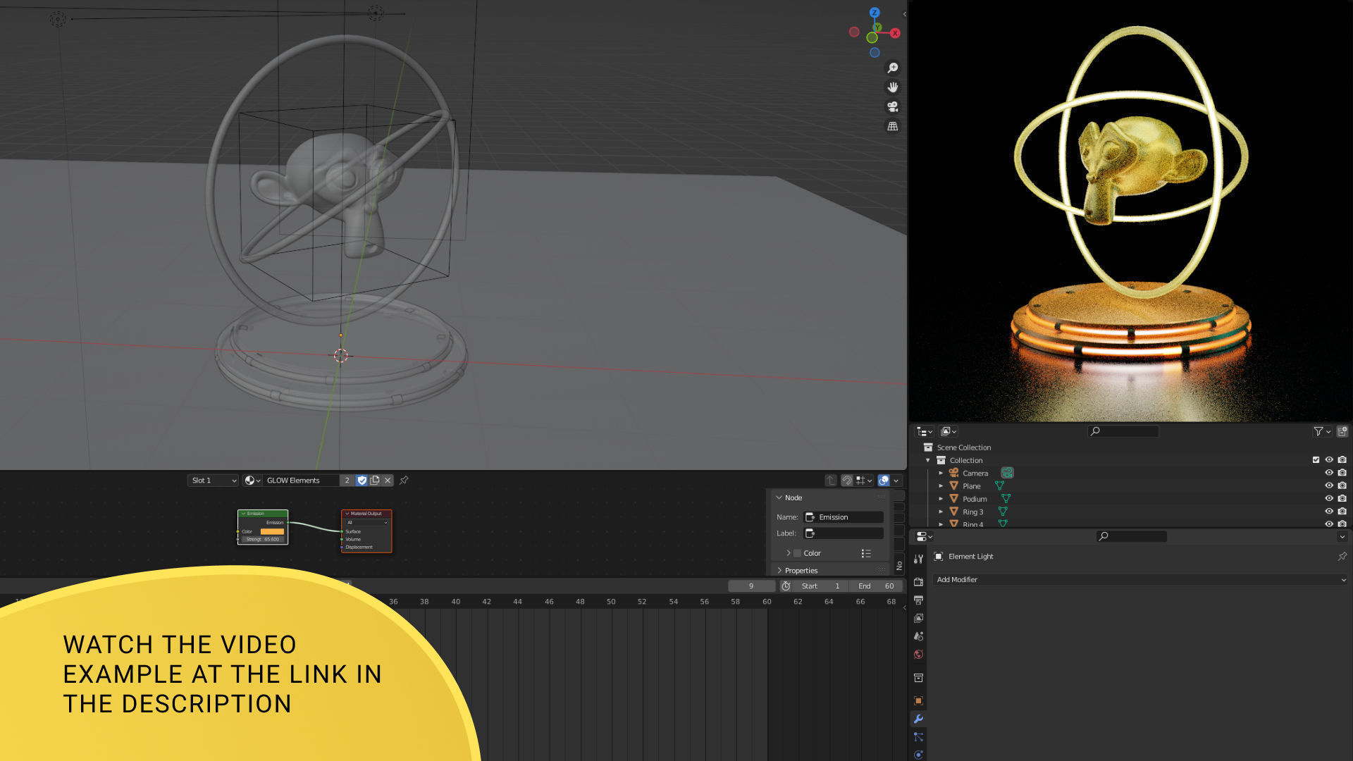Screen dimensions: 1353x761
Task: Click the empty node Label field
Action: click(844, 533)
